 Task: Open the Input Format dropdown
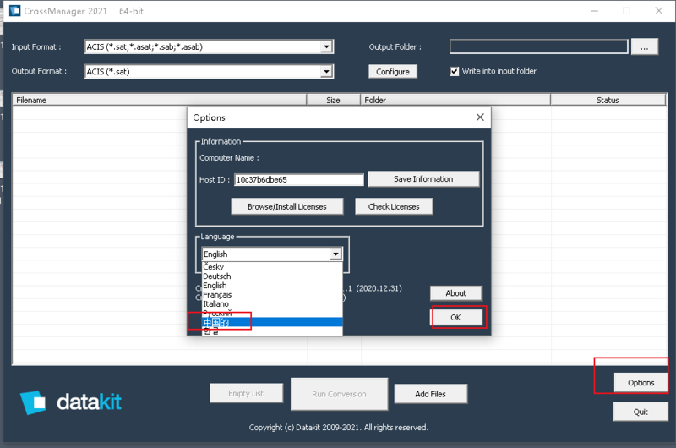[x=327, y=46]
